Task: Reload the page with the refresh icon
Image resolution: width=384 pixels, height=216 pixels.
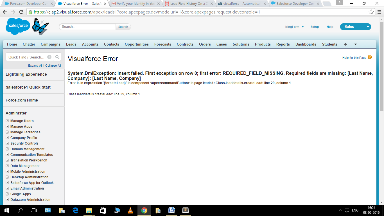Action: point(21,12)
